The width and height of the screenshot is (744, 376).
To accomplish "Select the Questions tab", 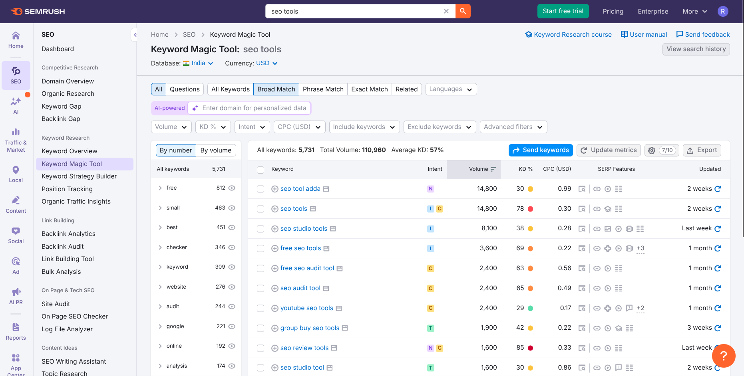I will (x=184, y=89).
